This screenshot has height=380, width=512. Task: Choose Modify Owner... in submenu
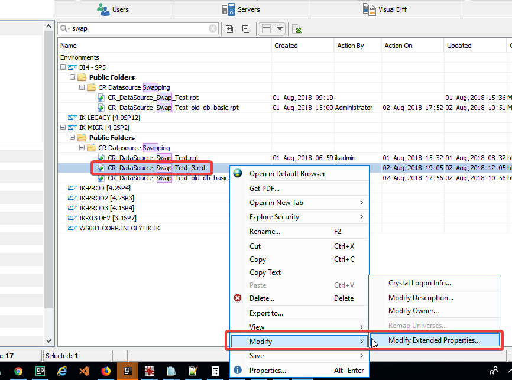(435, 311)
